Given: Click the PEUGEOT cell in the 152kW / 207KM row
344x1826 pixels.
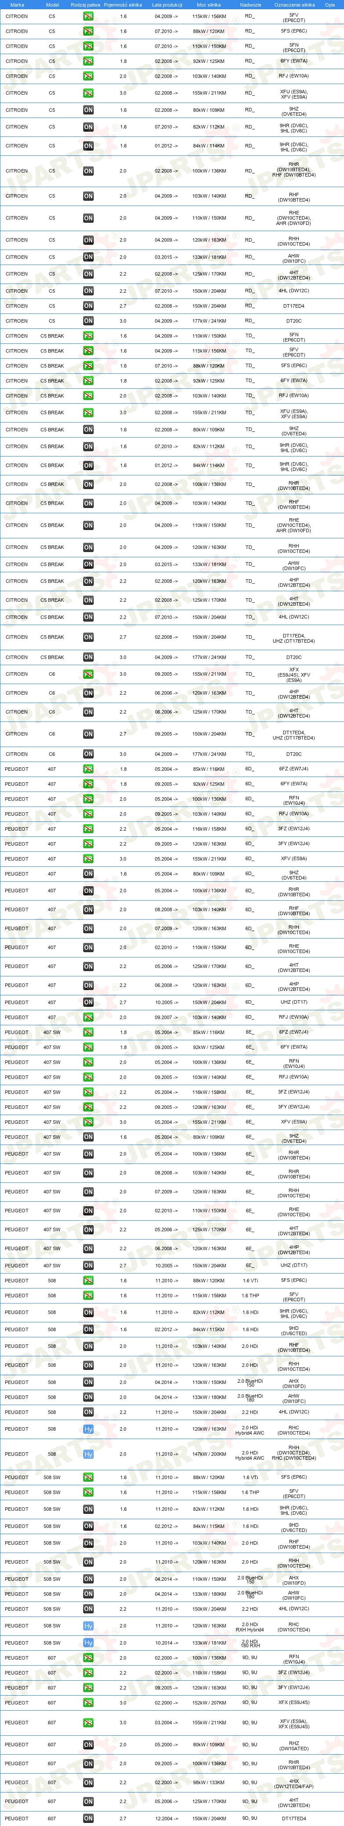Looking at the screenshot, I should (17, 1703).
